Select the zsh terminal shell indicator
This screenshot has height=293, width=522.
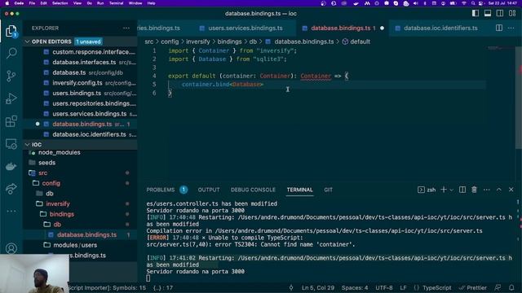pos(427,190)
